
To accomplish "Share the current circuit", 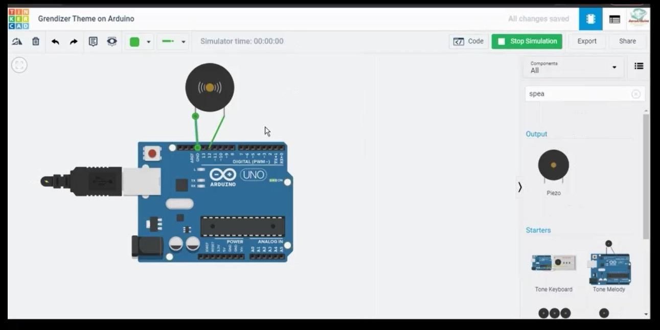I will point(627,41).
